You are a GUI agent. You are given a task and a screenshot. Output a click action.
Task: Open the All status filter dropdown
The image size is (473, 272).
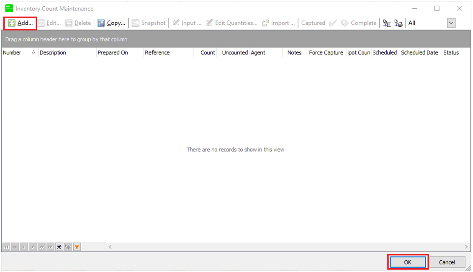(x=451, y=23)
